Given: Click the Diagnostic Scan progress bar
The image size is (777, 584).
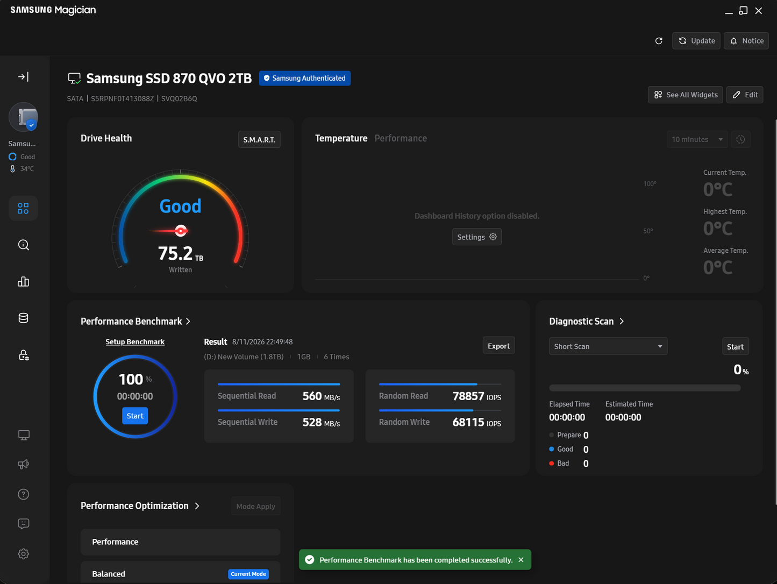Looking at the screenshot, I should 645,388.
